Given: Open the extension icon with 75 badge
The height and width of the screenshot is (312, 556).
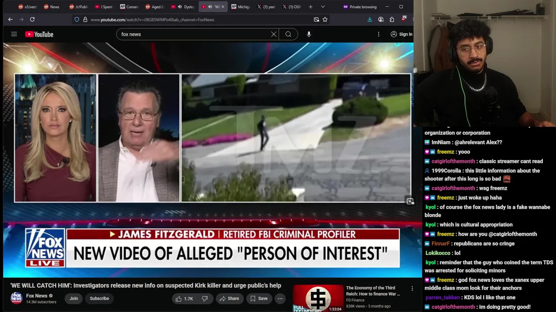Looking at the screenshot, I should click(404, 19).
